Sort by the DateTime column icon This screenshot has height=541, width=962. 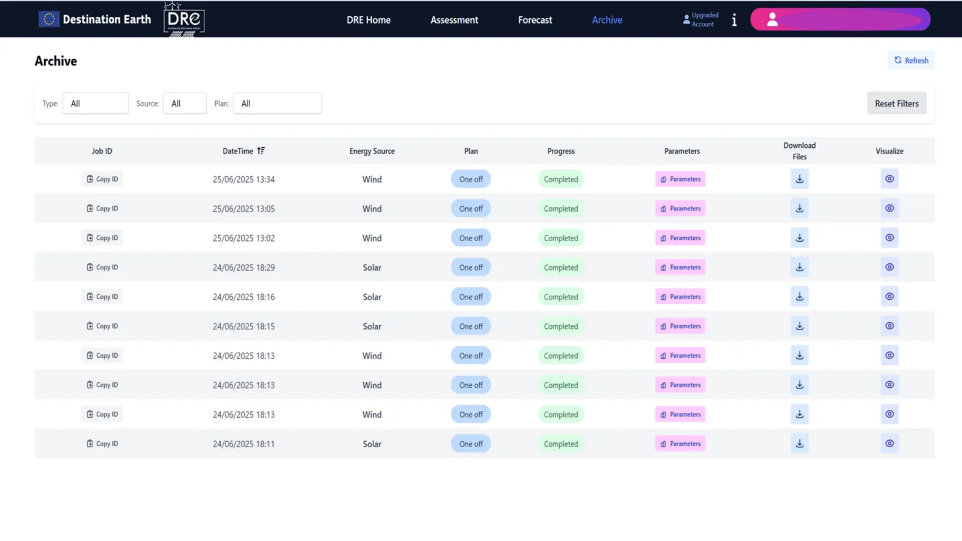261,151
